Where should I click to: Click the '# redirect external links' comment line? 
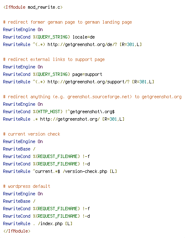pyautogui.click(x=54, y=60)
